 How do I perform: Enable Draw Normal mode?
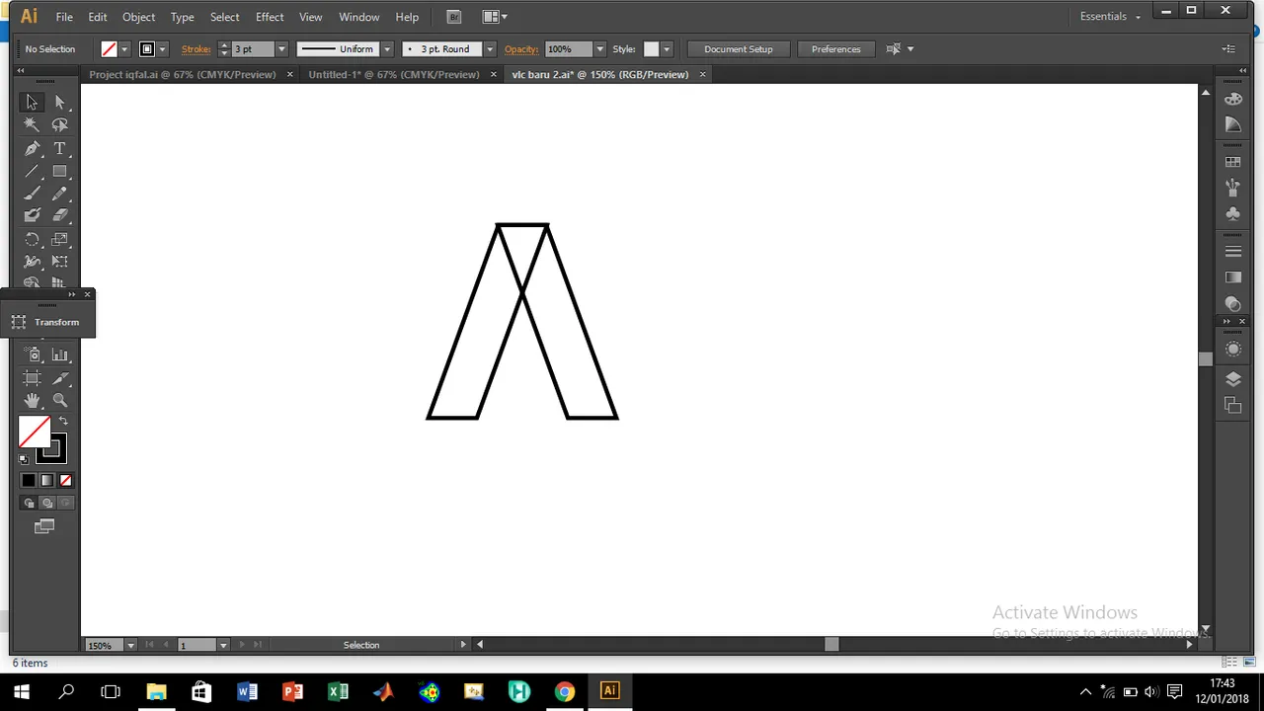(29, 503)
